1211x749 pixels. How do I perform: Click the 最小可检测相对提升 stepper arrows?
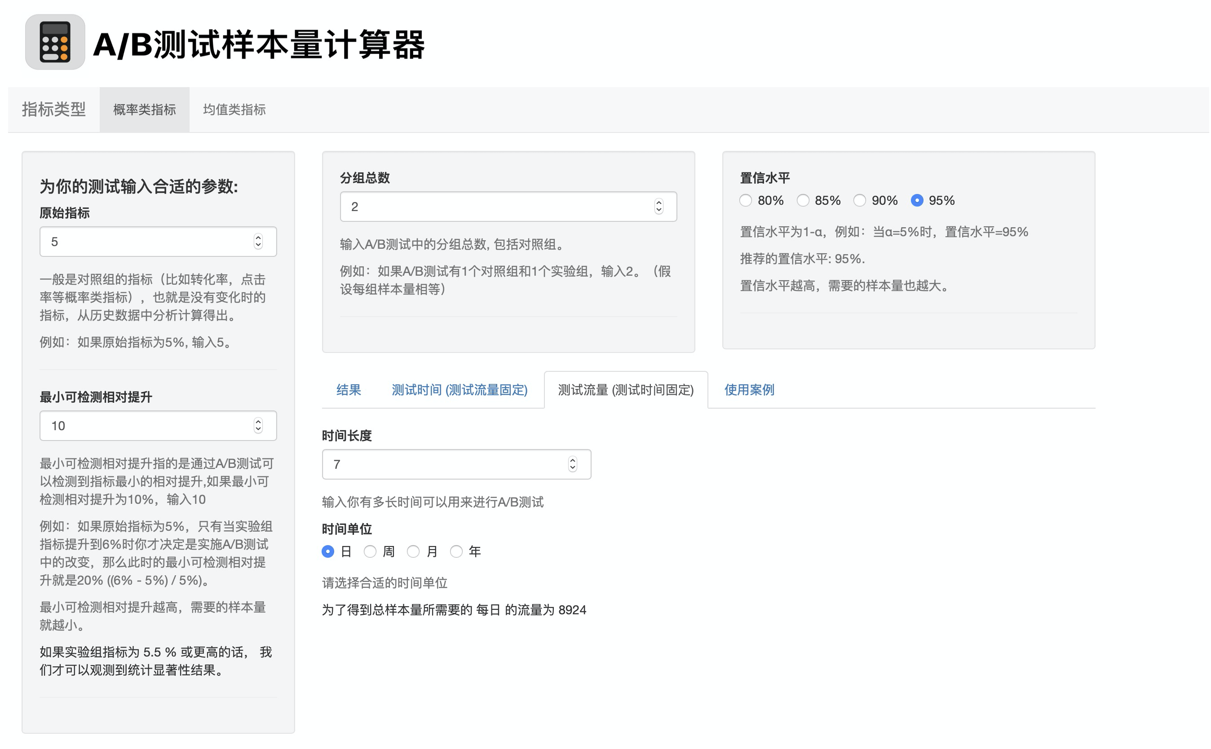pos(258,425)
